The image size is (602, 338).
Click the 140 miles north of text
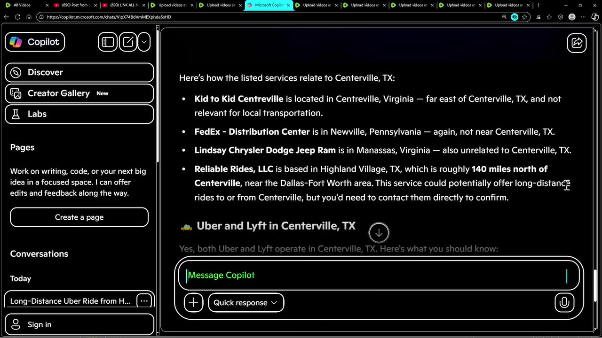click(509, 169)
